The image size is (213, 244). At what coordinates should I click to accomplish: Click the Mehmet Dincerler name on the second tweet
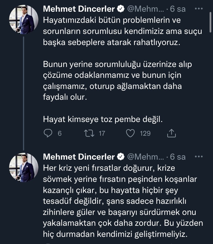coord(79,157)
